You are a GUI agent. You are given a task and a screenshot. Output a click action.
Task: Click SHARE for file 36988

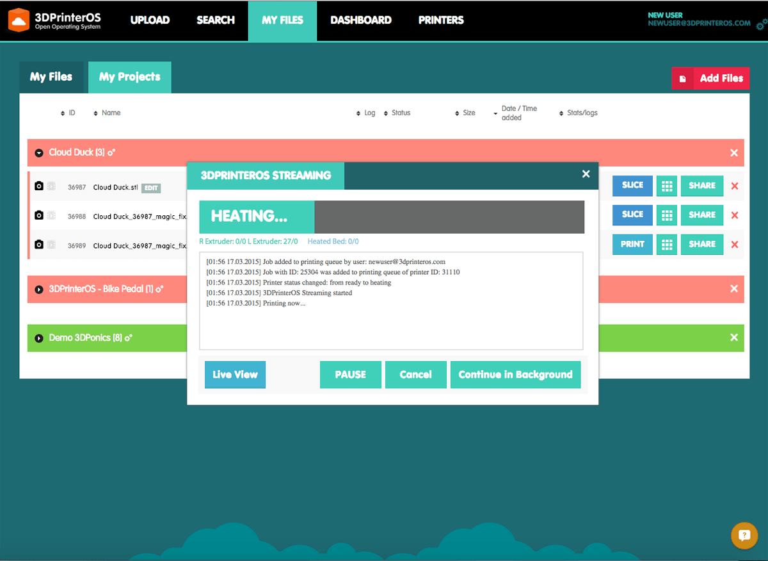pos(702,215)
